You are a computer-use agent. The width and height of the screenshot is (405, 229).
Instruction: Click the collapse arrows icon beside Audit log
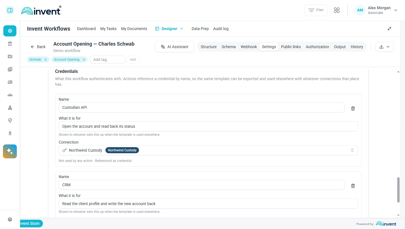click(389, 29)
